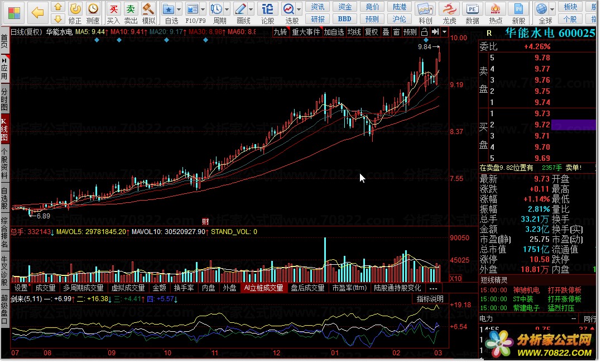
Task: Click the 个股 individual stock button
Action: (570, 19)
